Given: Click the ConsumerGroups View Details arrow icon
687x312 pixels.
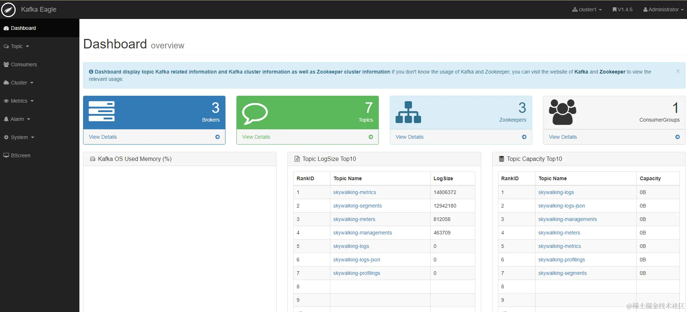Looking at the screenshot, I should point(678,137).
